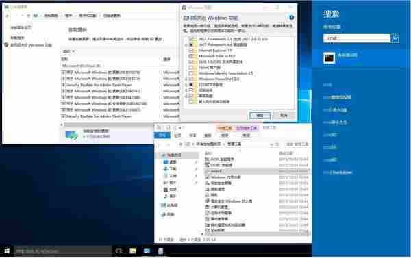Click the OK button in Windows Features dialog
Viewport: 411px width, 258px height.
click(260, 116)
